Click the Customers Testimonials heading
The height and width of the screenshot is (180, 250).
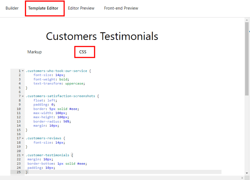(102, 36)
